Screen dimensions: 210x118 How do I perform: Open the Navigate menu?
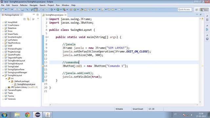point(33,5)
